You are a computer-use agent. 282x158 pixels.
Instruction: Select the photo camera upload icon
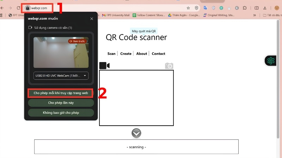coord(169,66)
